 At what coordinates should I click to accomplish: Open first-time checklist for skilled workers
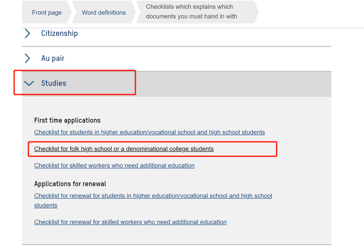[x=114, y=166]
